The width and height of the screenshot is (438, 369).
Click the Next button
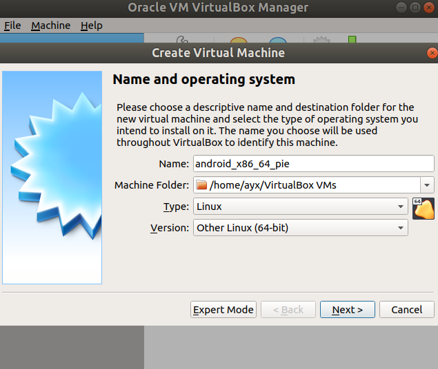tap(347, 310)
